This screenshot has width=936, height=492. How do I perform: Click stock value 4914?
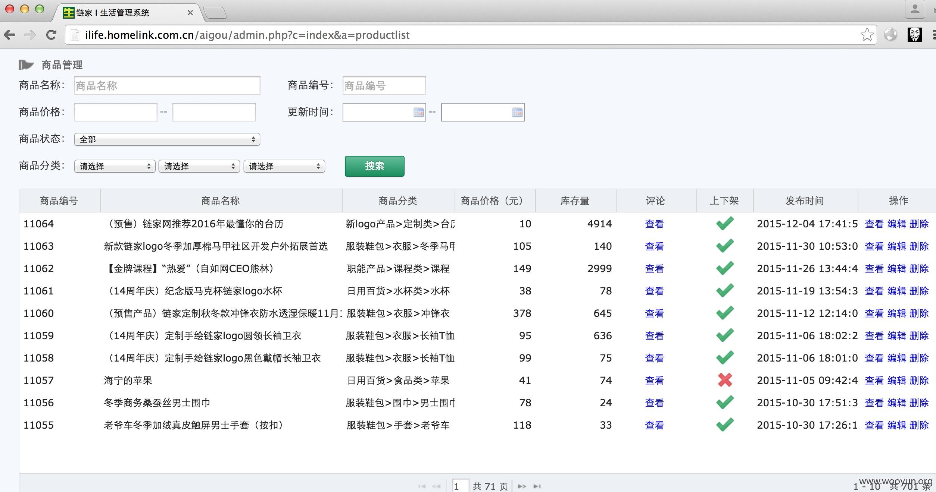(x=599, y=224)
